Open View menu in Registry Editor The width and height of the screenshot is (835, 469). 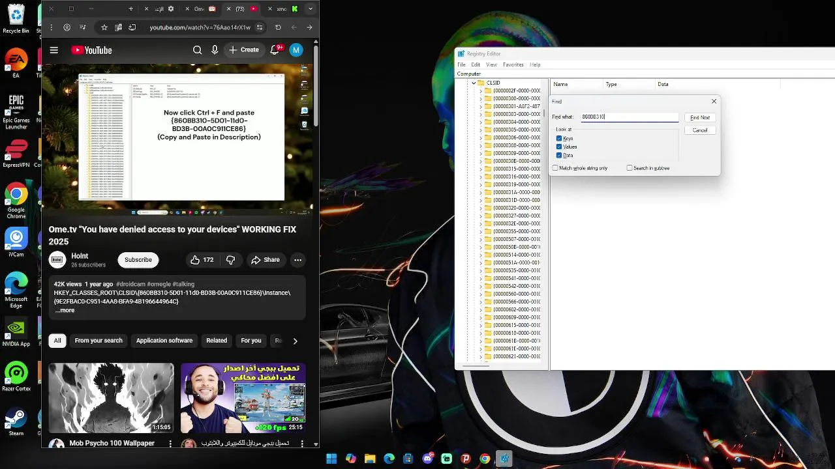(491, 64)
